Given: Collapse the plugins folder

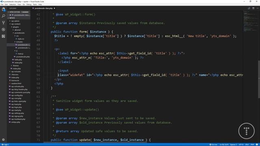Looking at the screenshot, I should 15,27.
